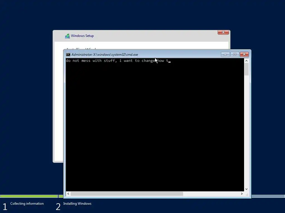Screen dimensions: 285x213
Task: Click the resize grip at cmd window corner
Action: [247, 194]
